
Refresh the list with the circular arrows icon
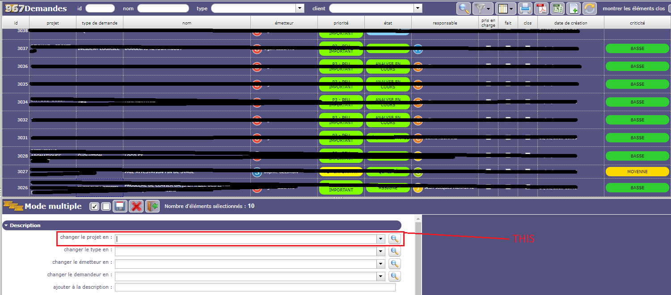590,8
